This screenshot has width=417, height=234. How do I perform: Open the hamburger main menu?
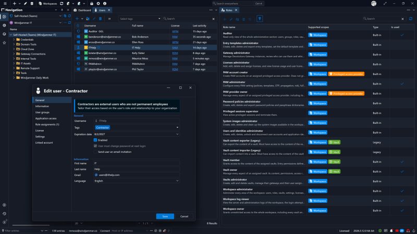(x=5, y=4)
